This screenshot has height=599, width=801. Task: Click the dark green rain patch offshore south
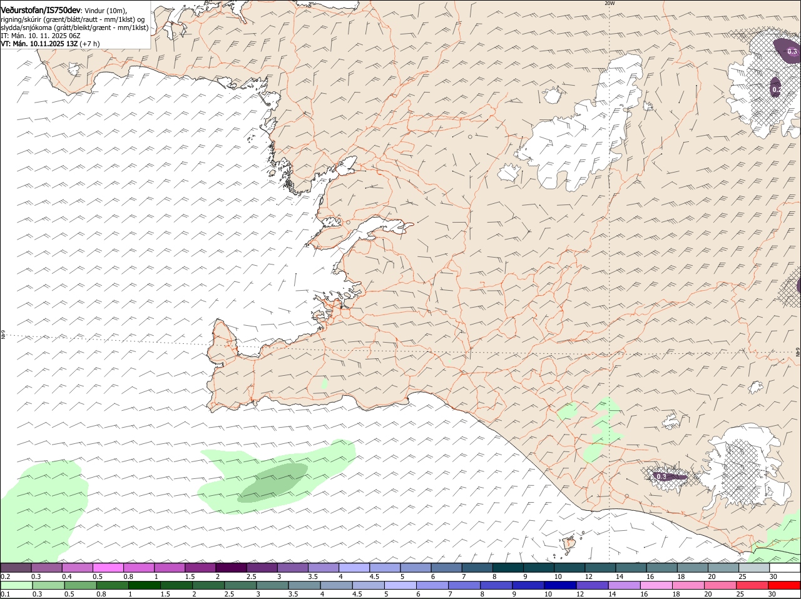(274, 483)
